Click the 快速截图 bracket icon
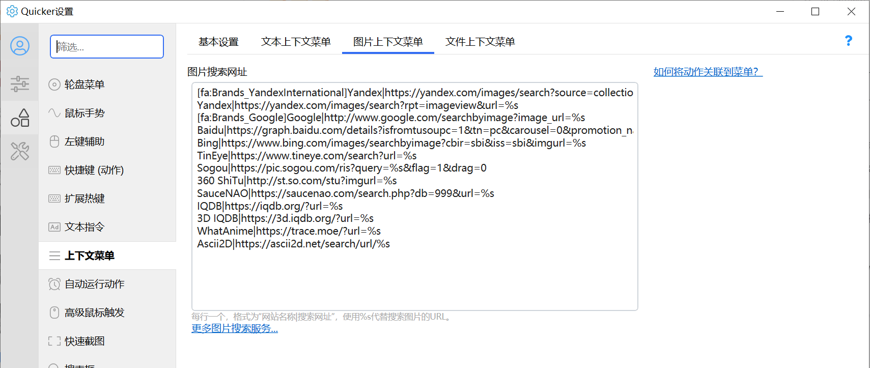Image resolution: width=870 pixels, height=368 pixels. (x=54, y=341)
